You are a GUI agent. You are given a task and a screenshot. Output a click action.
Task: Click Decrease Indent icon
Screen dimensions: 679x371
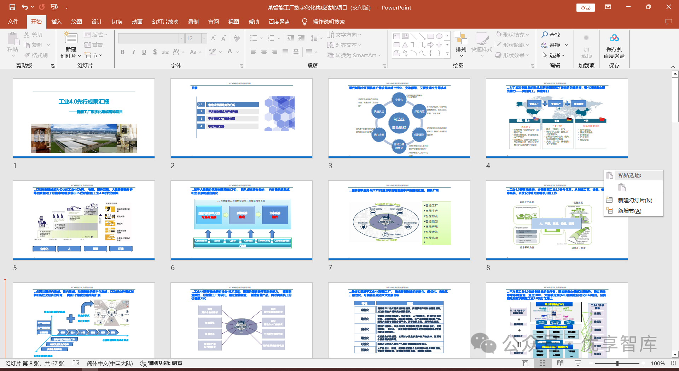(290, 38)
